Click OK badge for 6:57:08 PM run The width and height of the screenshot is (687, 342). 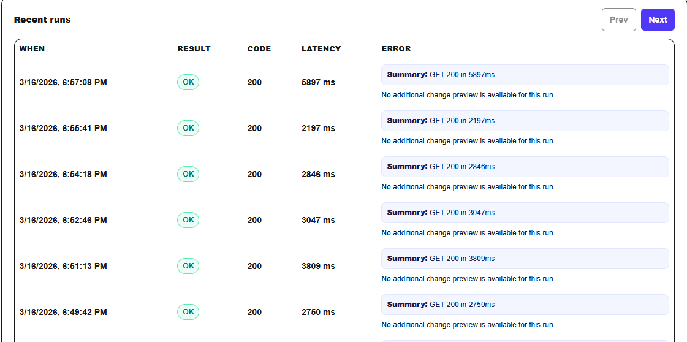point(188,82)
